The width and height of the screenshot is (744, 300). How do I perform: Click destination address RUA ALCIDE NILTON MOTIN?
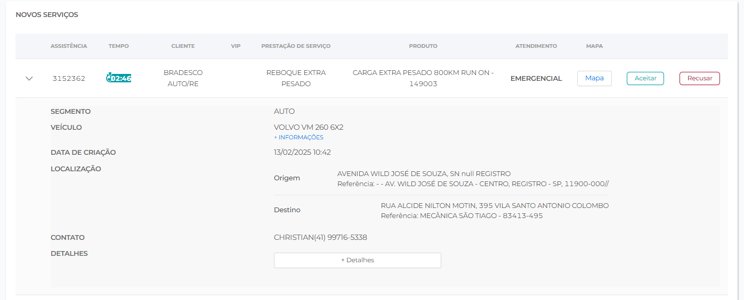click(x=495, y=205)
